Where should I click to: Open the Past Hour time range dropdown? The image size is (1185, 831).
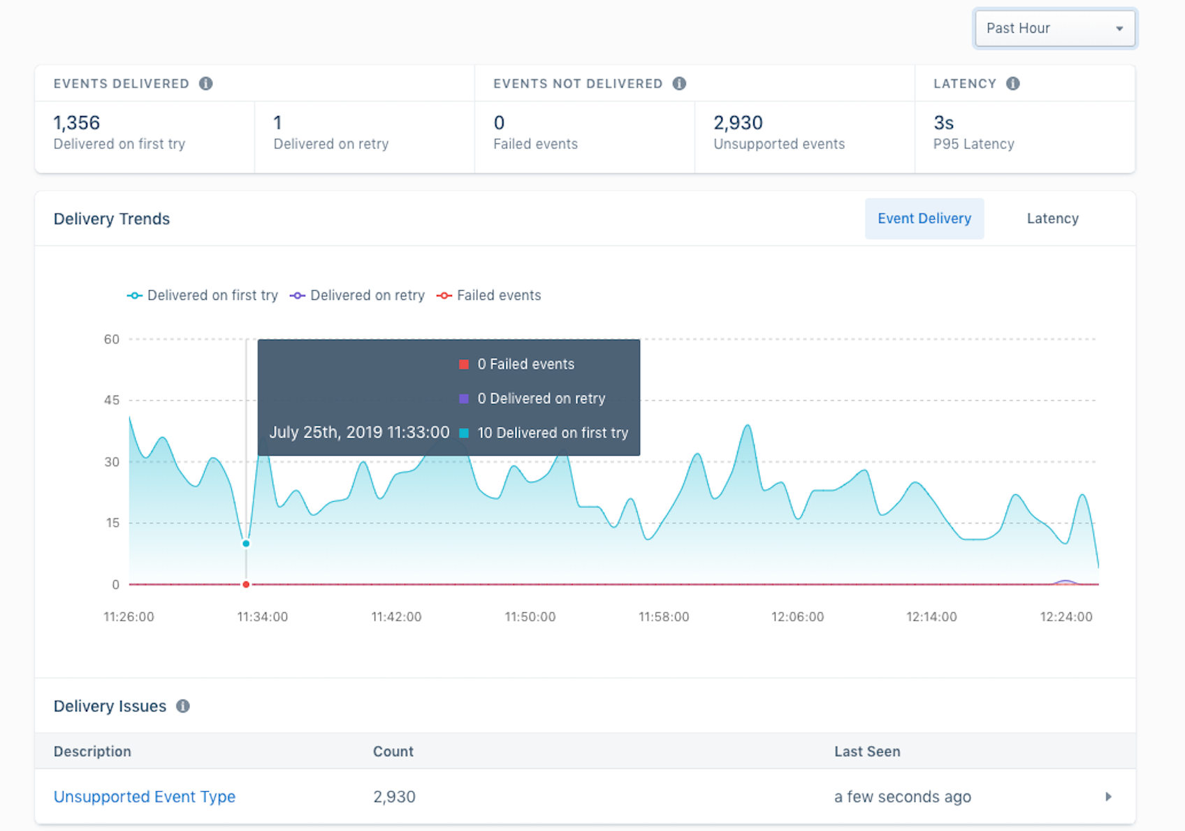(x=1054, y=28)
